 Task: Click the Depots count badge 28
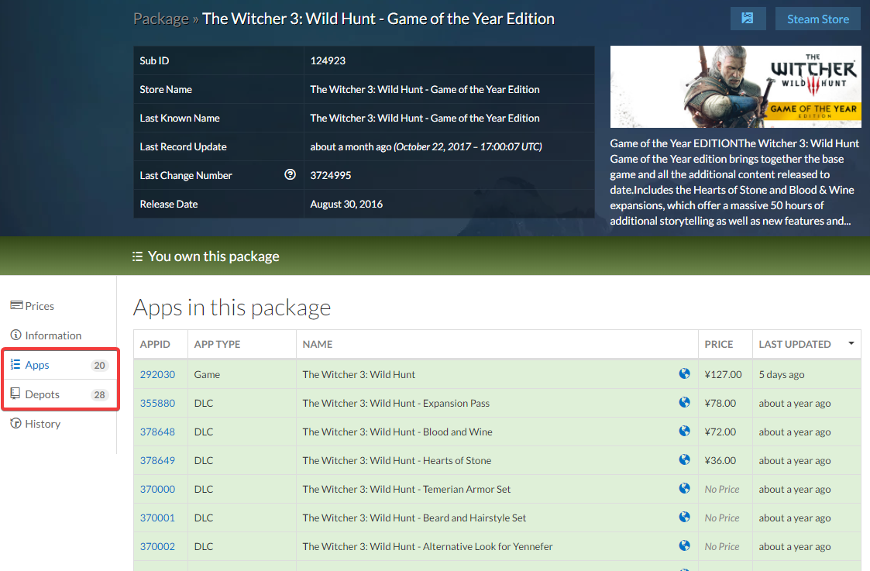[99, 394]
